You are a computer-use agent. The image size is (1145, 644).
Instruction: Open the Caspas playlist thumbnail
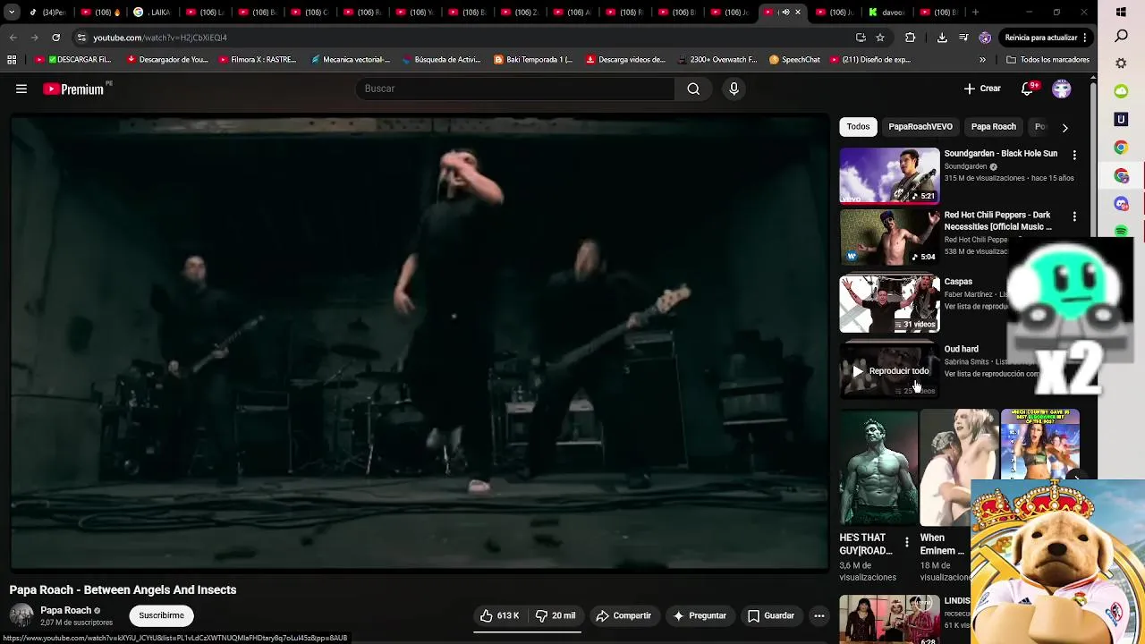(x=889, y=304)
